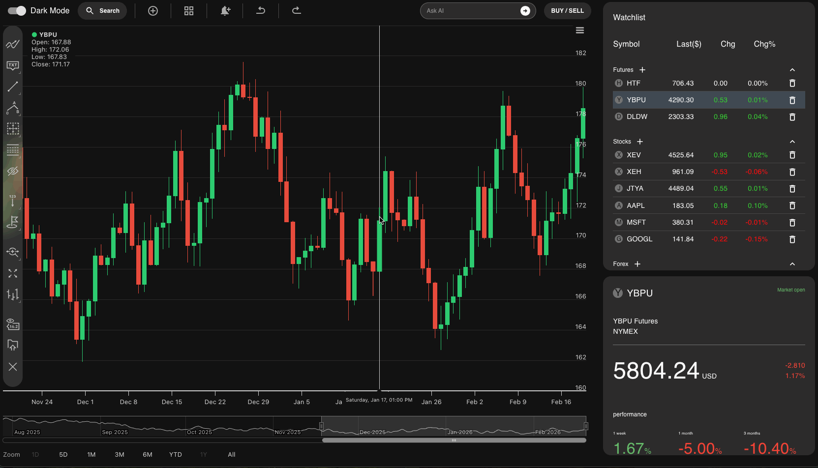The image size is (818, 468).
Task: Click the redo arrow icon
Action: [x=296, y=11]
